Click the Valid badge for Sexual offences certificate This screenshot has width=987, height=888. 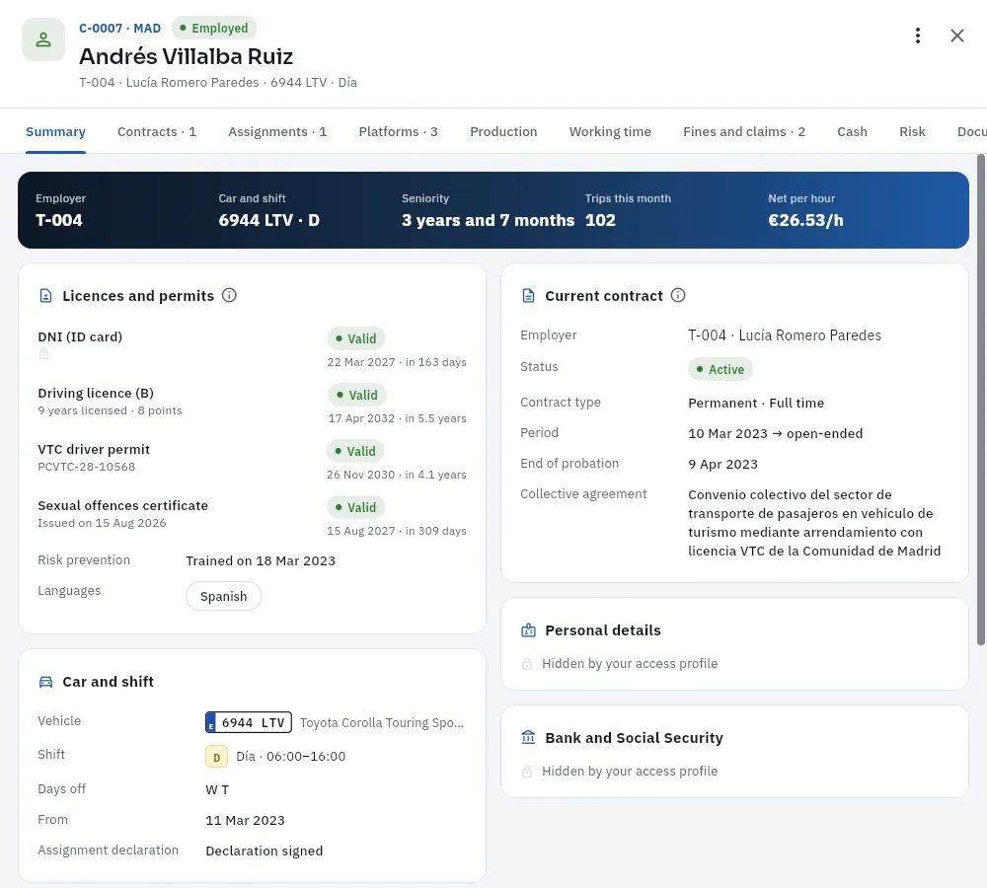(x=355, y=507)
